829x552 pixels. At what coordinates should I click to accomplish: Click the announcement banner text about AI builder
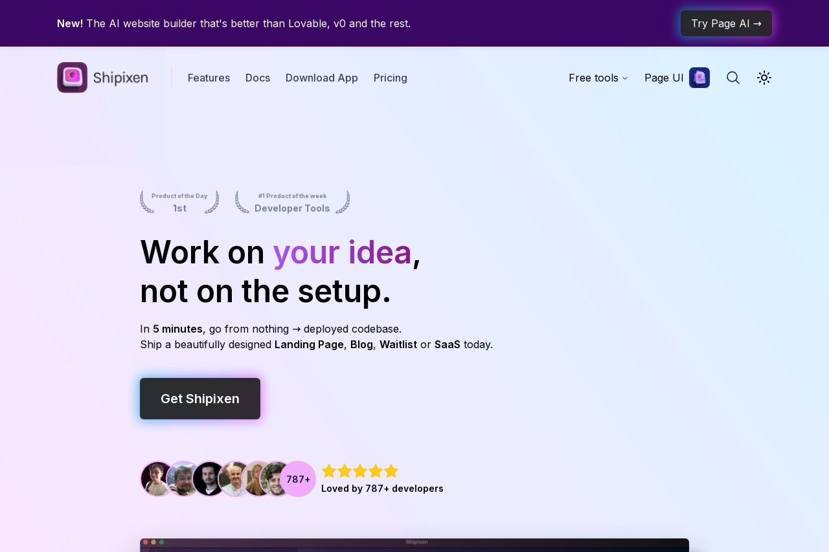click(x=234, y=23)
